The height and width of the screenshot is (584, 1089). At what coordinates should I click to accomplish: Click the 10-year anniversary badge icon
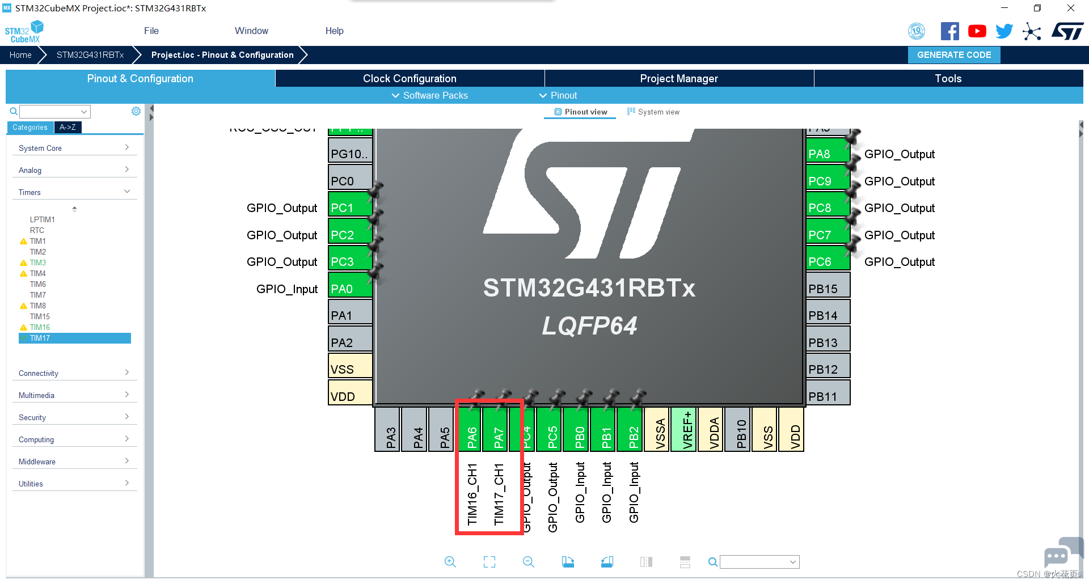point(917,31)
